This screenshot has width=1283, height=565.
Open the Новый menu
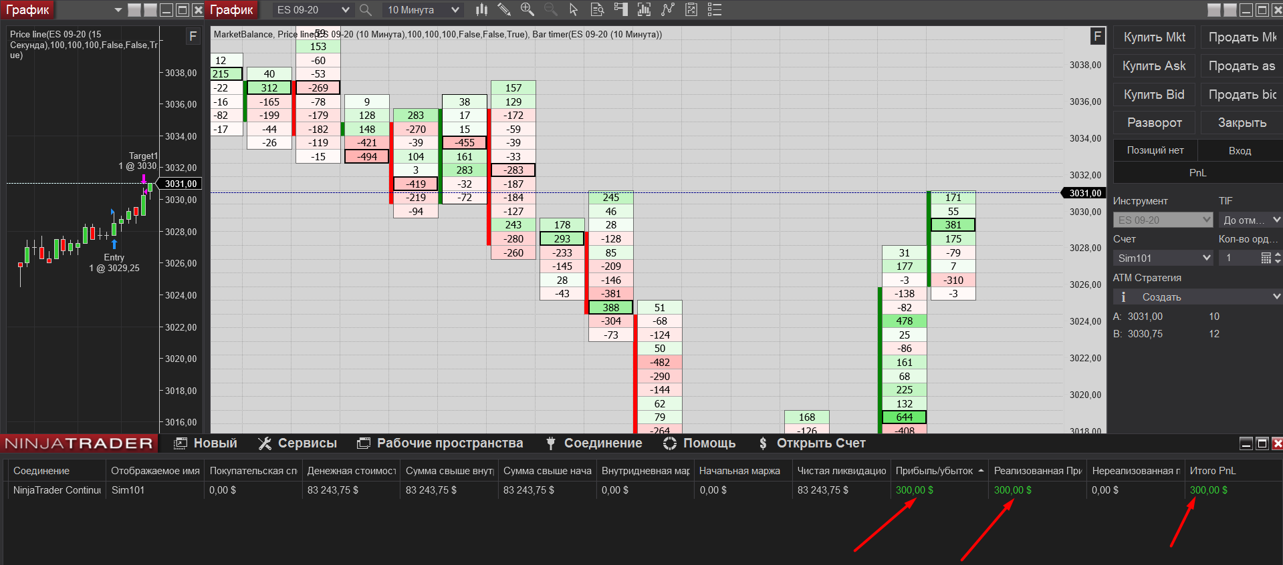pyautogui.click(x=206, y=443)
